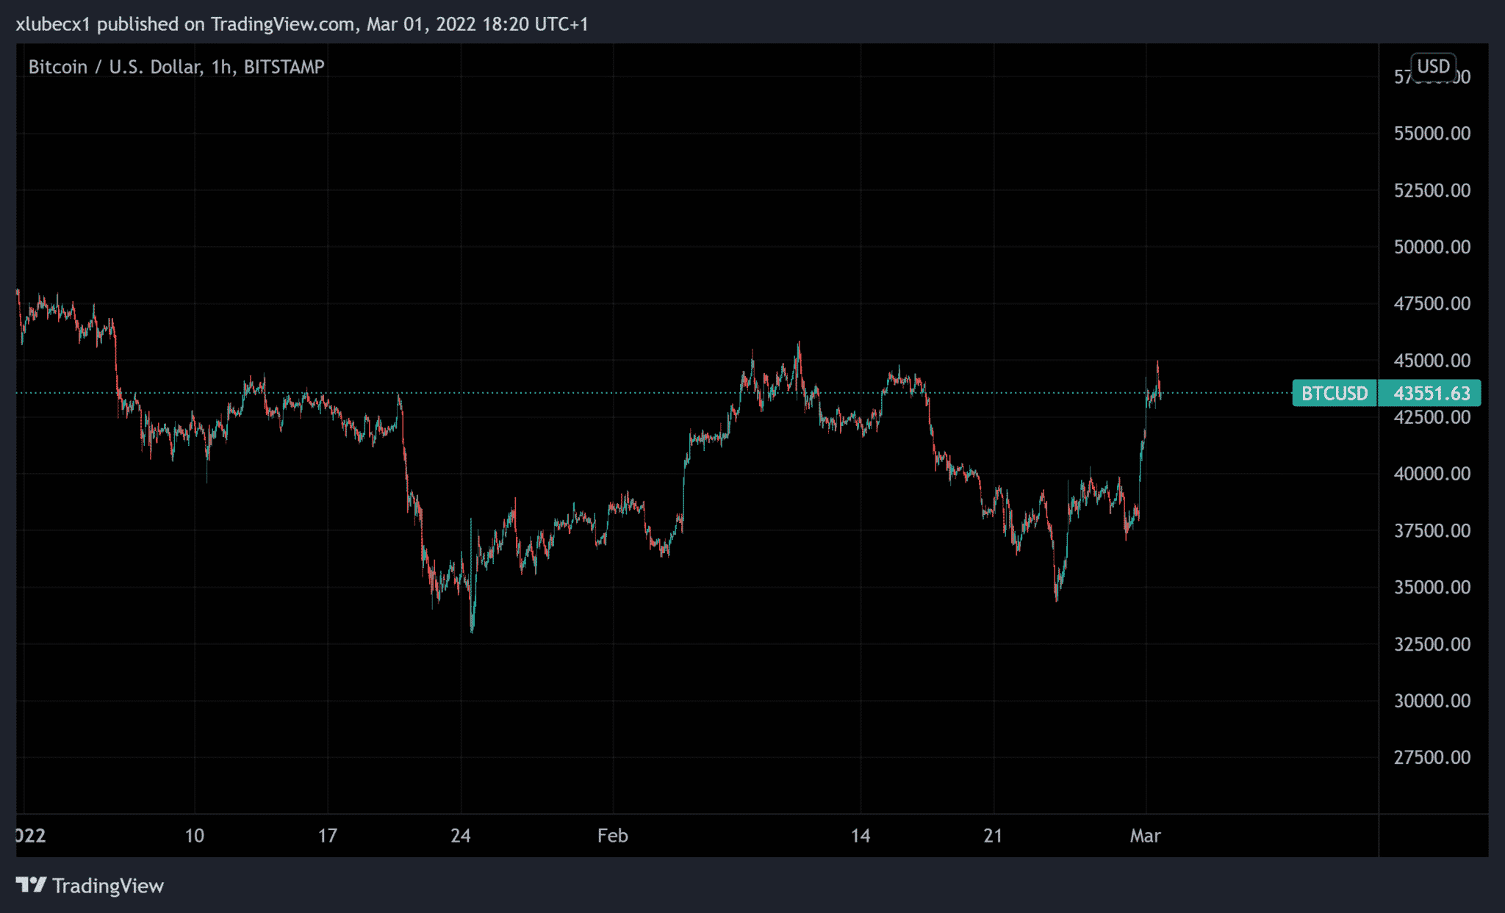Click the 45000.00 price axis label
Screen dimensions: 1505x913
coord(1432,360)
